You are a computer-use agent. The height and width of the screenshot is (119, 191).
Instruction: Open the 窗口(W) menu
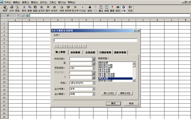pyautogui.click(x=62, y=2)
